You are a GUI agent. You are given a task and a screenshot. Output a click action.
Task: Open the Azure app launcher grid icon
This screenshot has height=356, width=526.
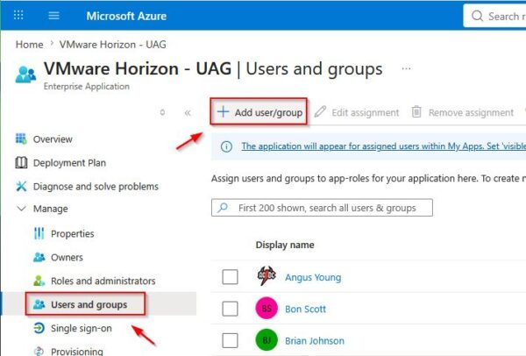[18, 15]
